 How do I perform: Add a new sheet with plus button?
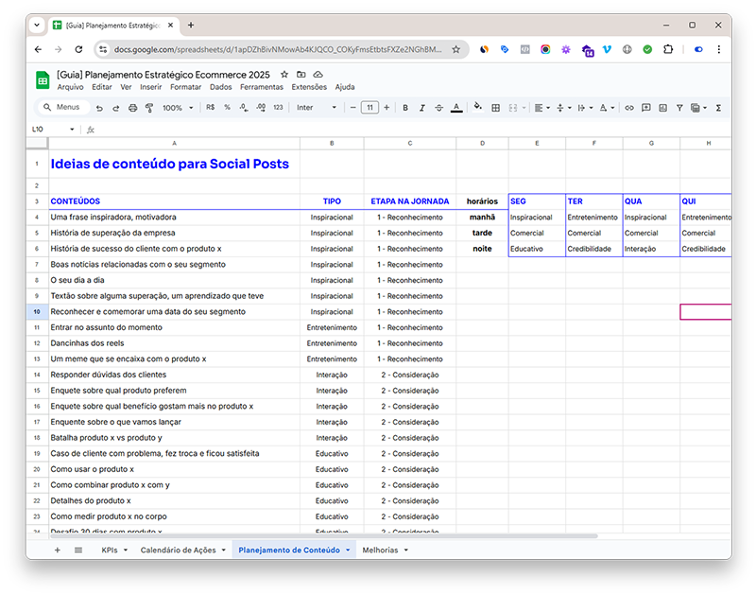coord(58,550)
